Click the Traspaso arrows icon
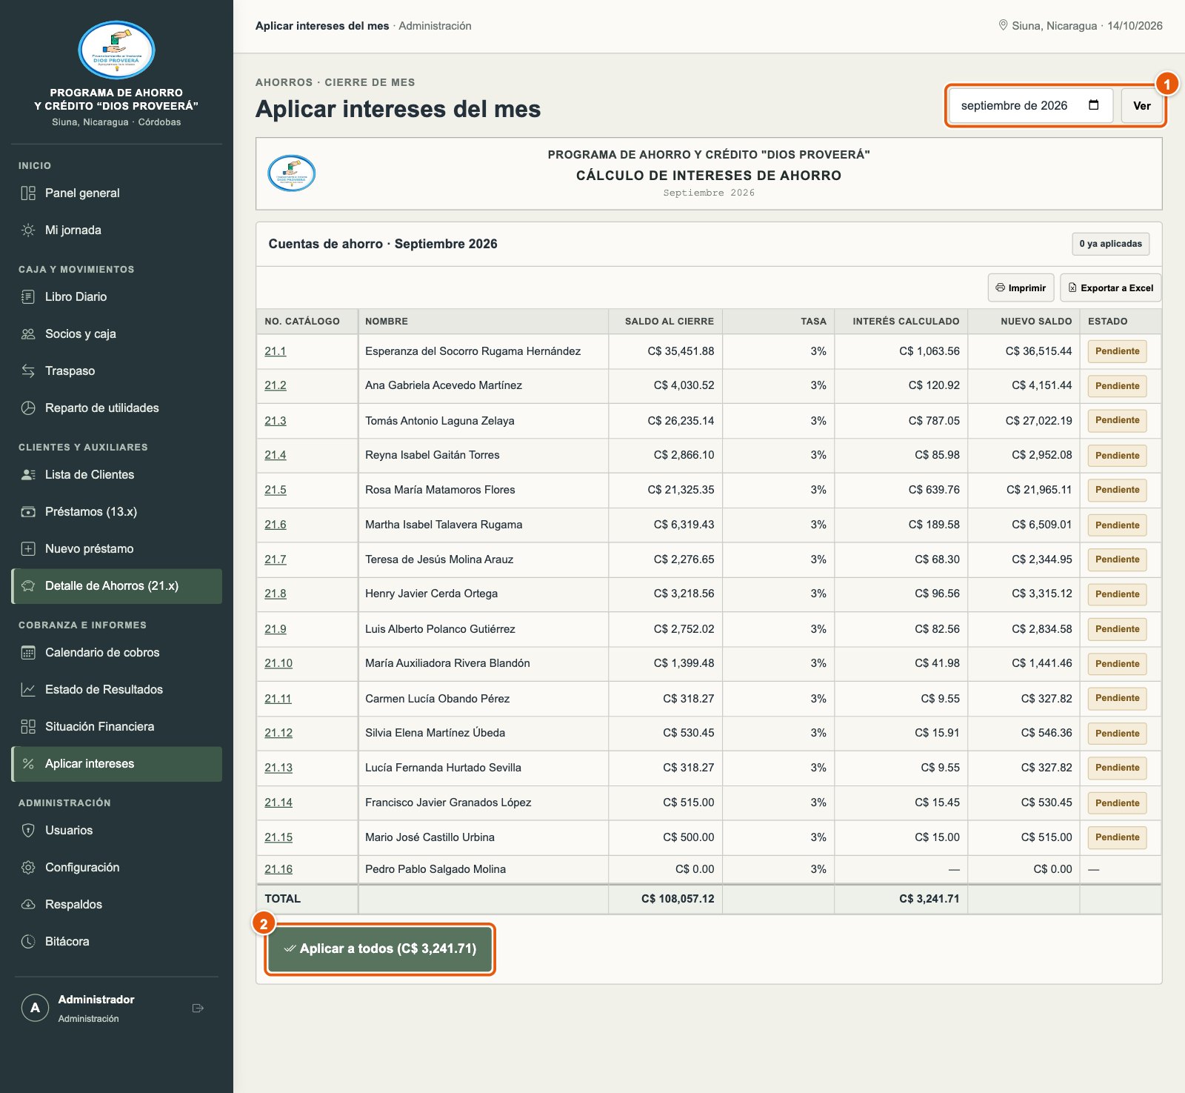 click(x=28, y=371)
